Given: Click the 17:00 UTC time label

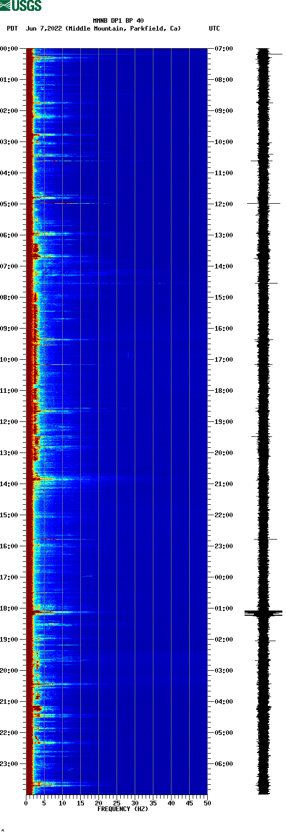Looking at the screenshot, I should point(223,360).
